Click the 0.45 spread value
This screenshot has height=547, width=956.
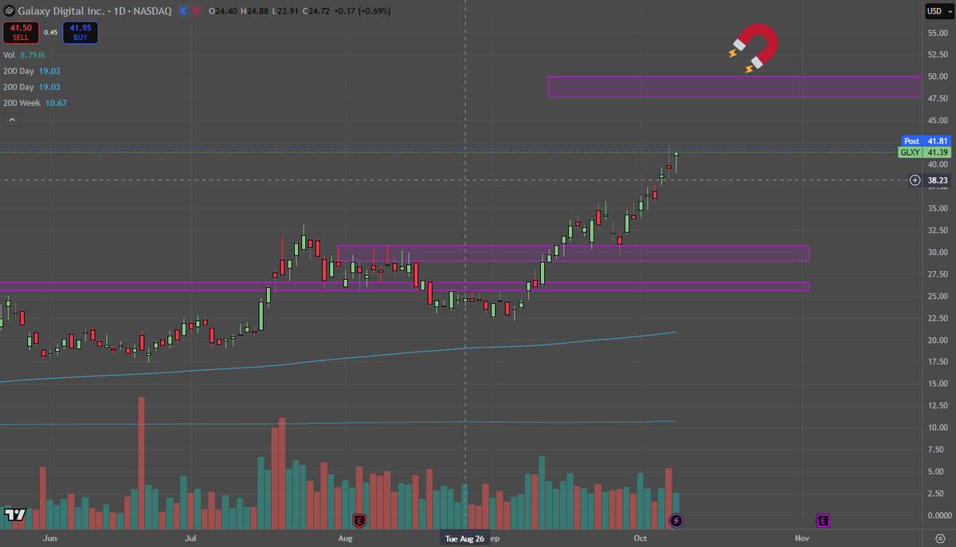pos(51,32)
